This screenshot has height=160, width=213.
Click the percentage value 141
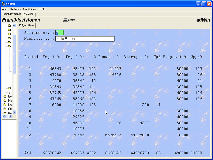[x=92, y=87]
